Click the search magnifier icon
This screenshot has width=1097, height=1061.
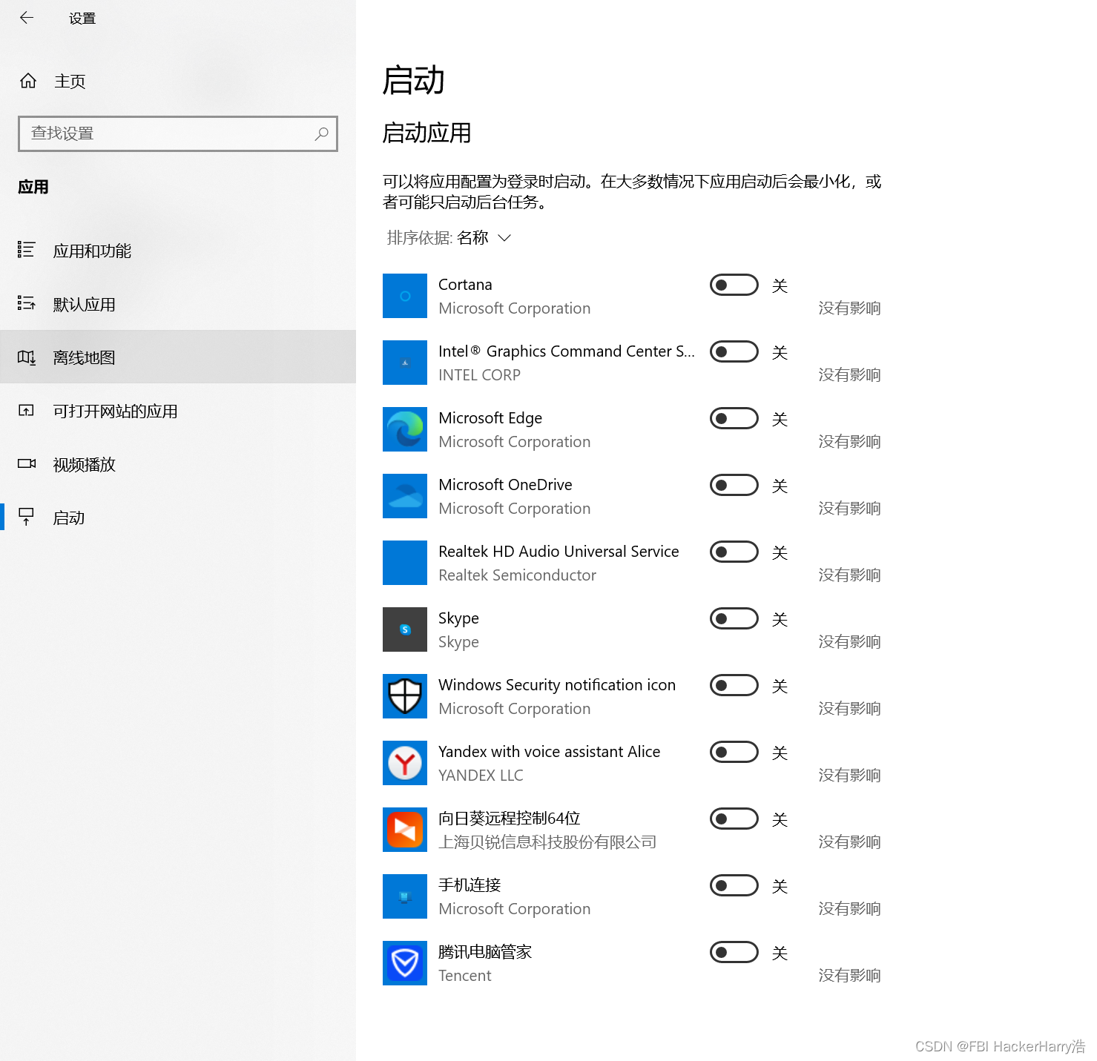[321, 133]
